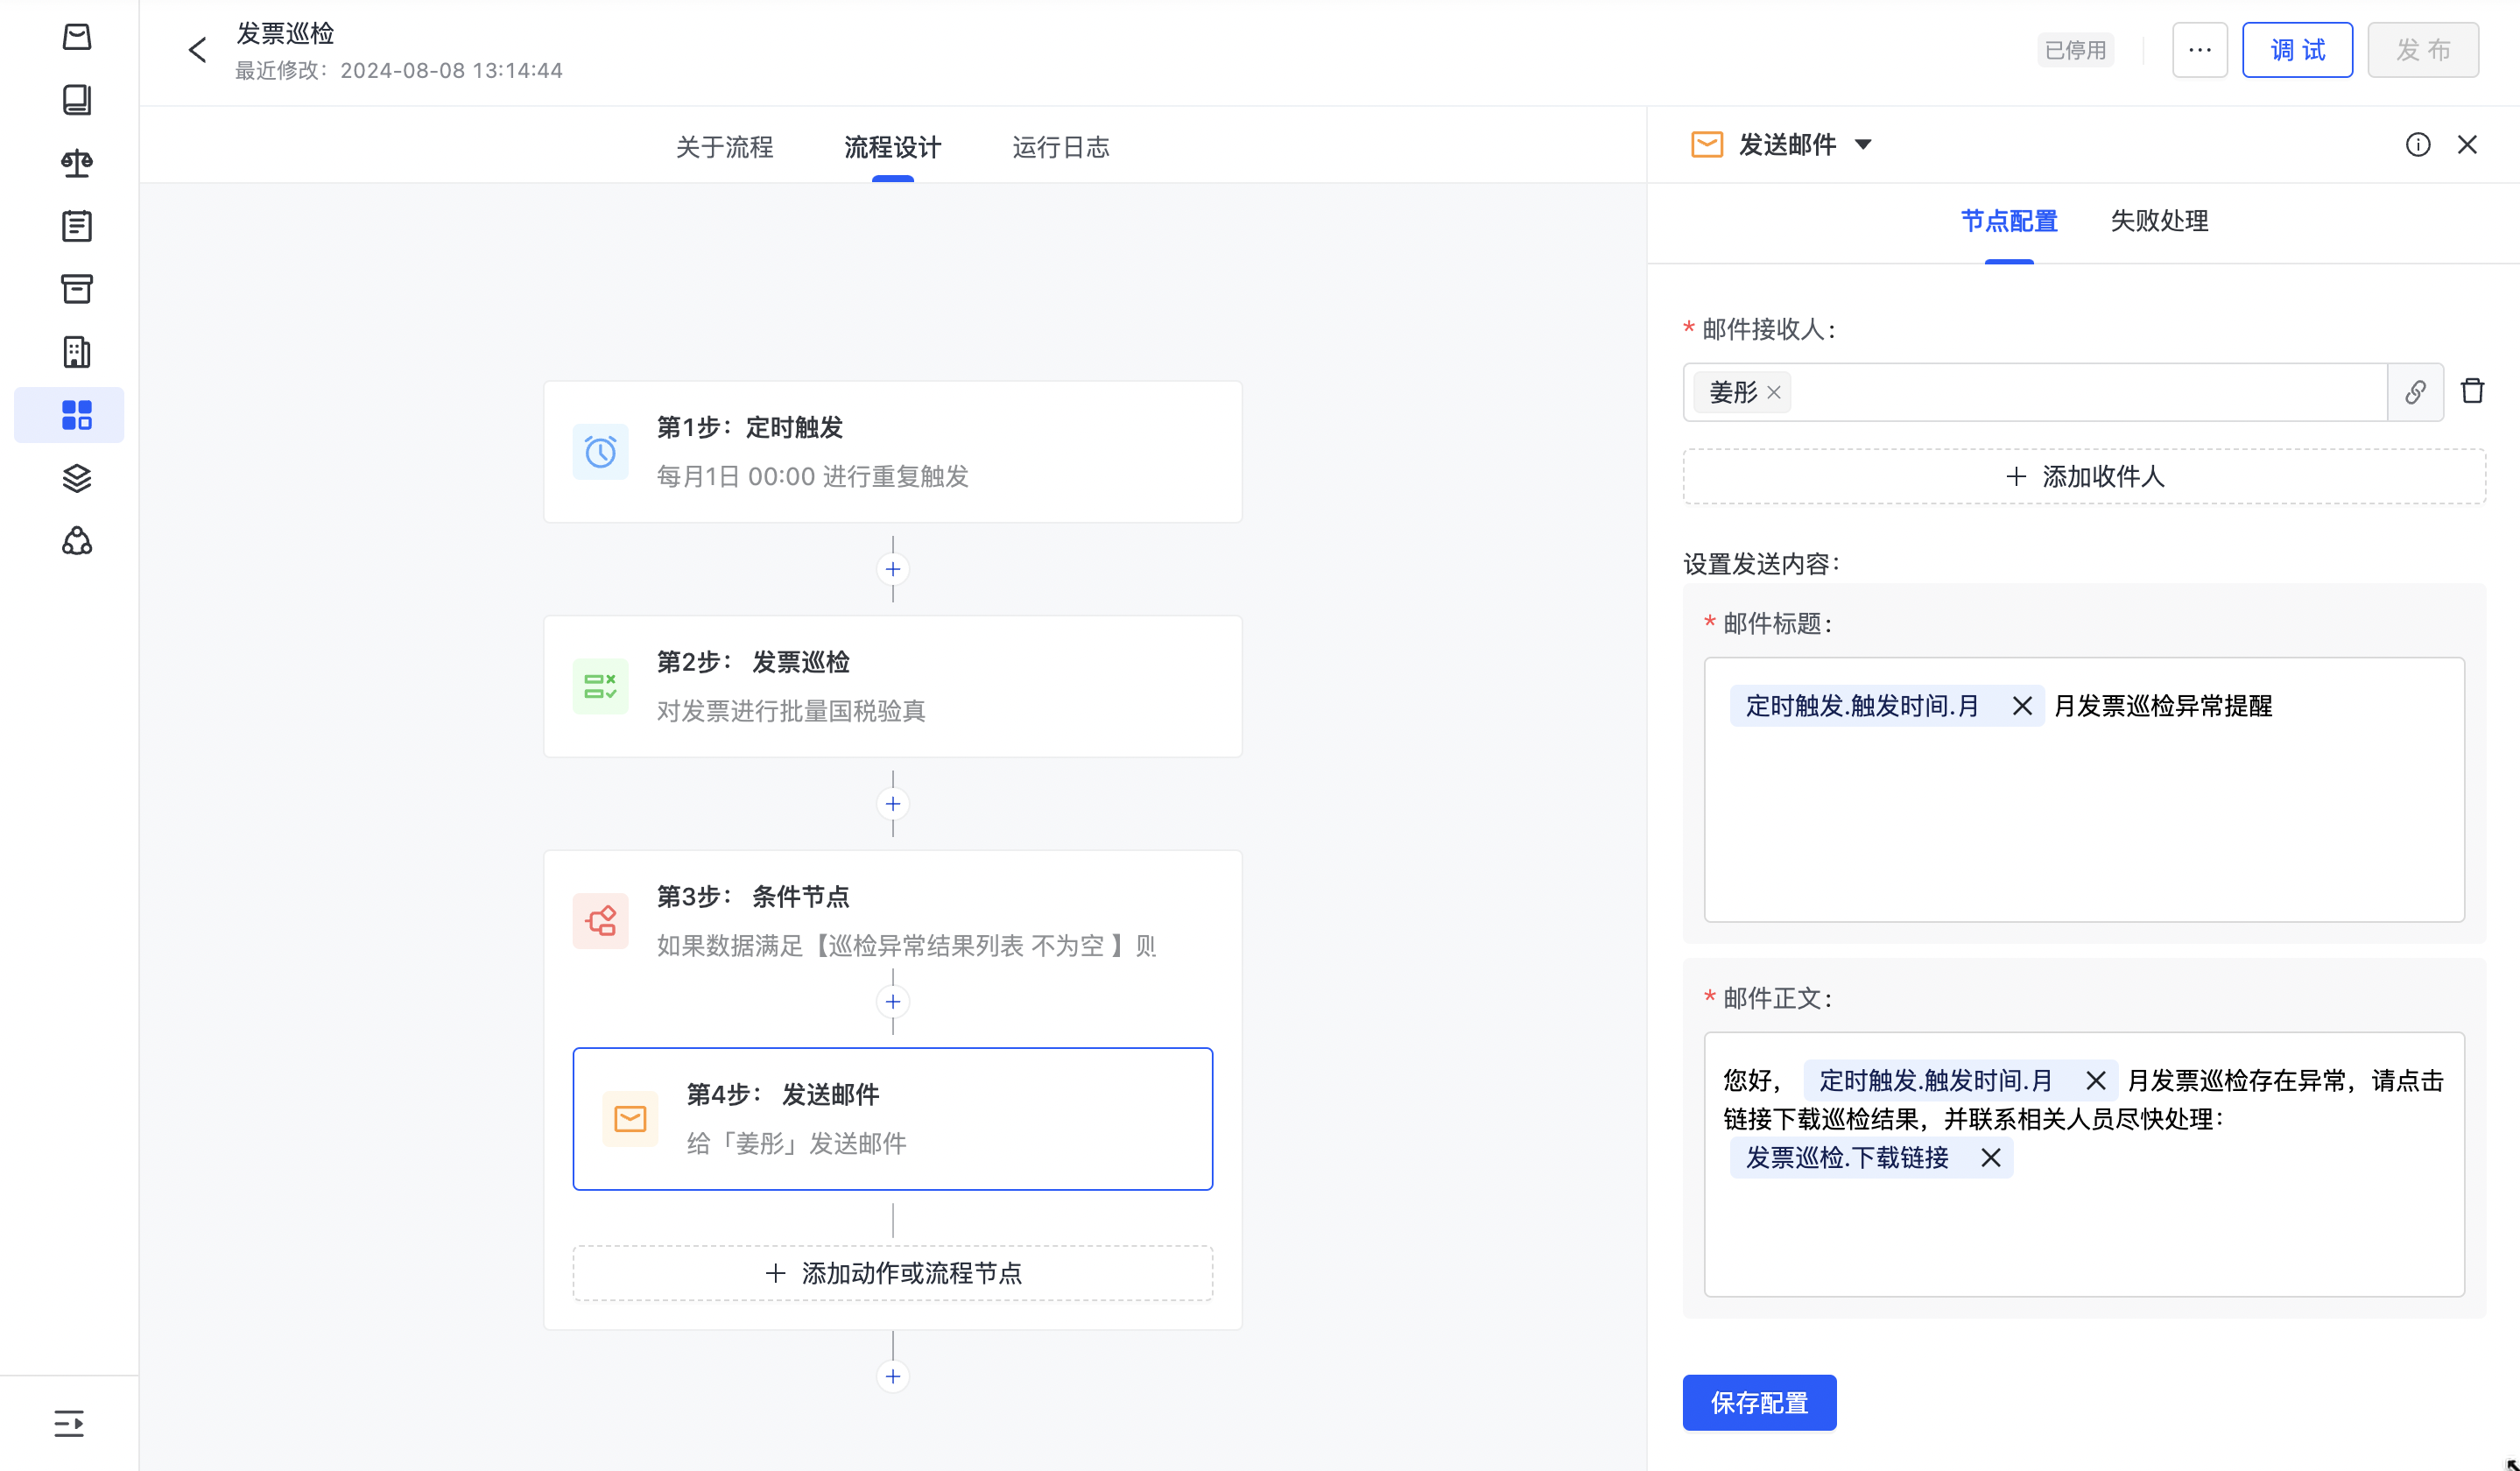This screenshot has width=2520, height=1471.
Task: Remove 定时触发.触发时间.月 tag from mail title
Action: pos(2021,707)
